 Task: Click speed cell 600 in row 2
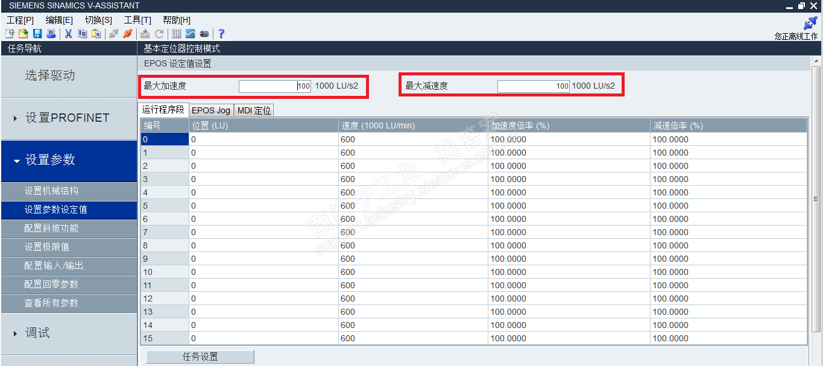point(413,166)
